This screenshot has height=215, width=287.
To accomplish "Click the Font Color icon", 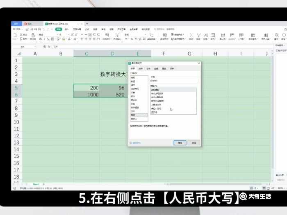I will pos(69,39).
